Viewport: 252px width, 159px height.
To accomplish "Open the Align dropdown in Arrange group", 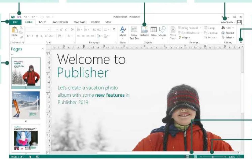I will (x=184, y=37).
